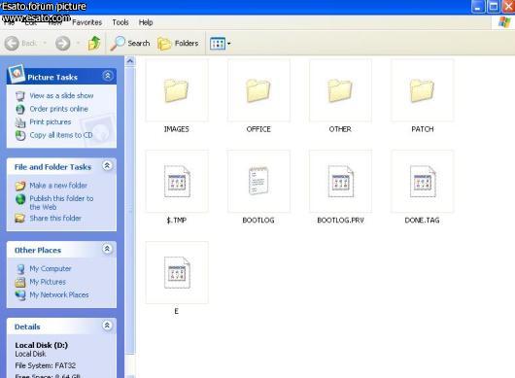This screenshot has height=378, width=515.
Task: Click the My Network Places icon
Action: click(20, 295)
